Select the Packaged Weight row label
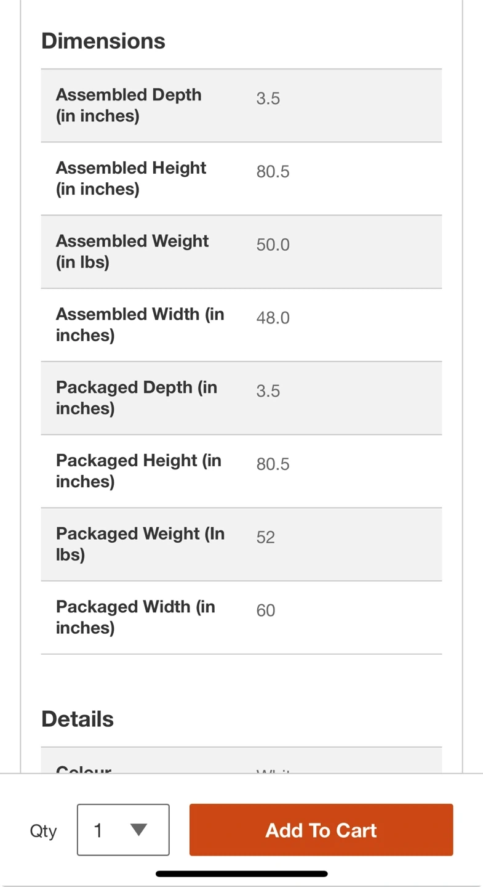This screenshot has height=887, width=483. [x=140, y=544]
